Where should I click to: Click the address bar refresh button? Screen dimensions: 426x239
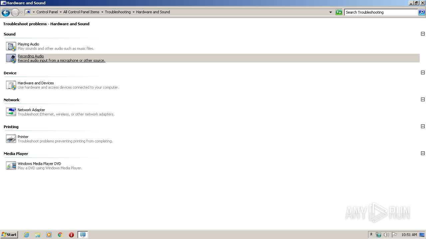pos(339,12)
